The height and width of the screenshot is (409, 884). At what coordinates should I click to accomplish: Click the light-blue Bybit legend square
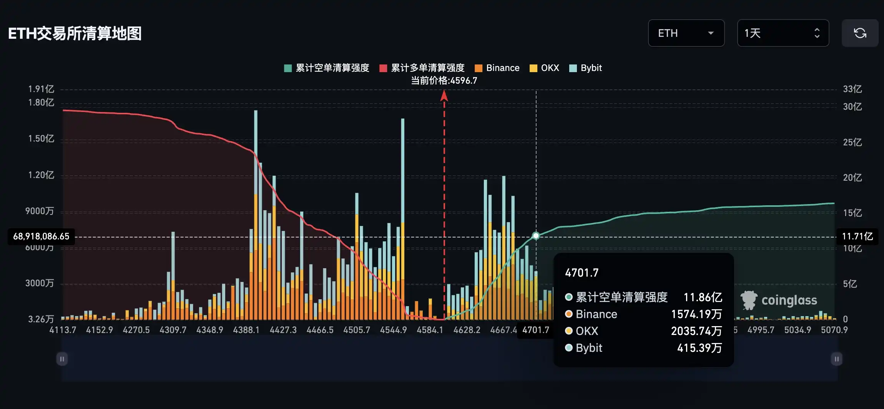pos(573,68)
